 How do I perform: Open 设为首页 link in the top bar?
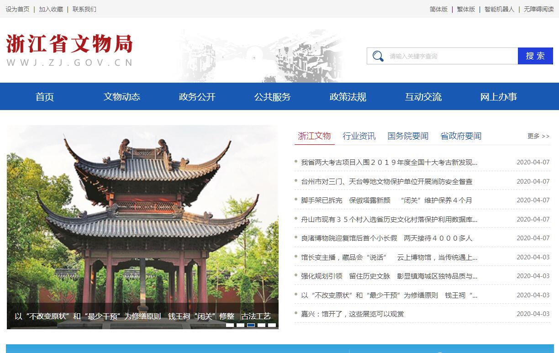(x=17, y=9)
